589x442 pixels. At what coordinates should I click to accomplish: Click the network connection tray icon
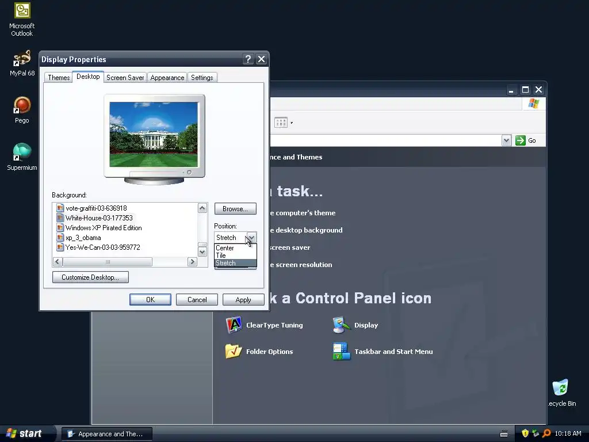pos(536,433)
